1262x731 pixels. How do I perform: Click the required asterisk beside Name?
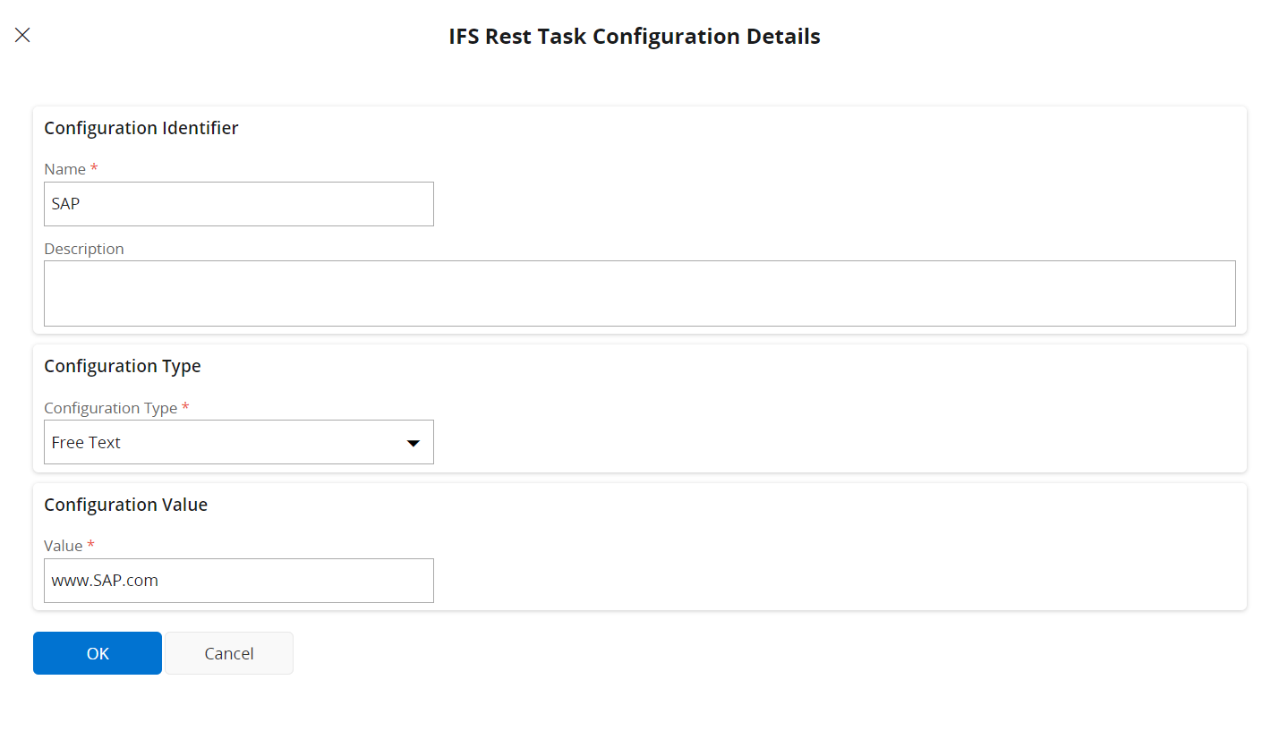(x=94, y=167)
